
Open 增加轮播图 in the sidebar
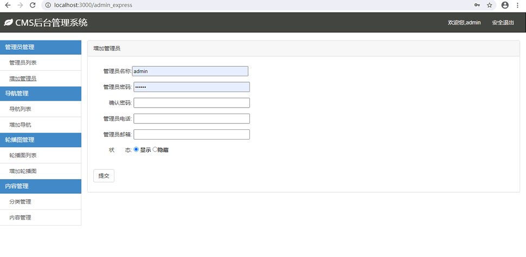tap(23, 171)
